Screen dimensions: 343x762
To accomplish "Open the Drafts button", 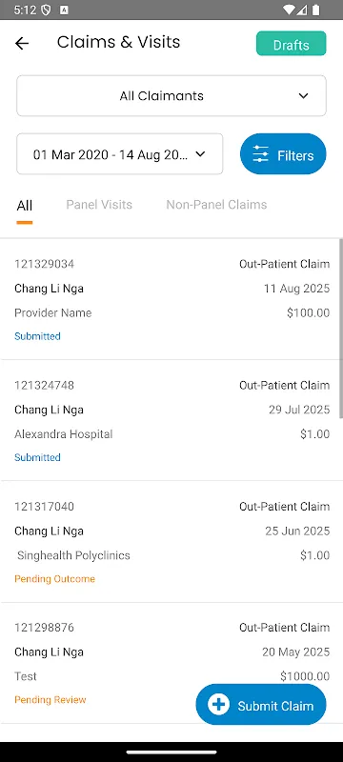I will point(292,44).
